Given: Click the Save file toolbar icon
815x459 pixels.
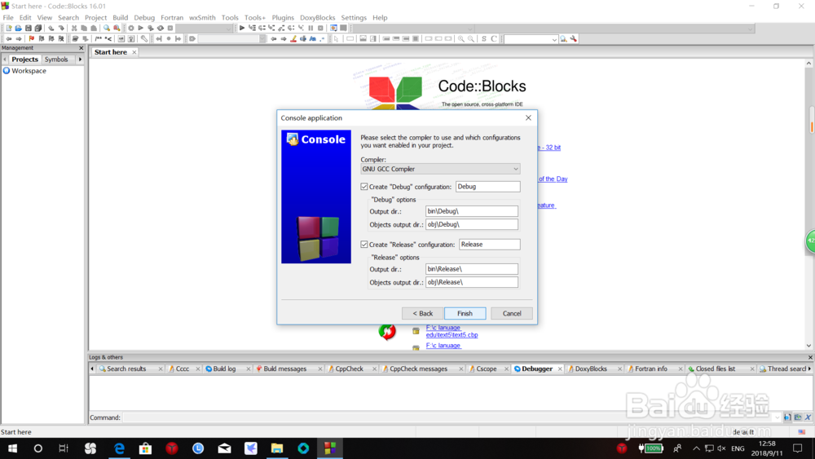Looking at the screenshot, I should [x=28, y=28].
